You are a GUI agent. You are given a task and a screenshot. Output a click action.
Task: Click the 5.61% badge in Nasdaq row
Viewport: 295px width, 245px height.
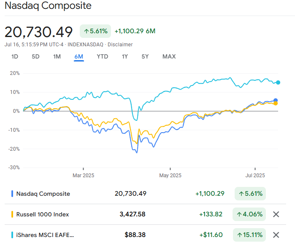(250, 194)
